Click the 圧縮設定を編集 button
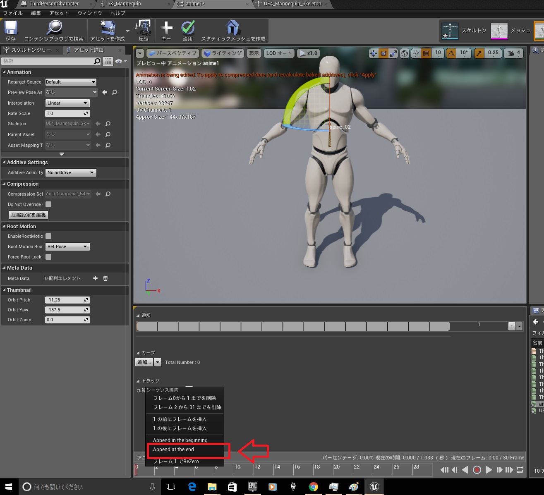The width and height of the screenshot is (544, 495). click(28, 215)
